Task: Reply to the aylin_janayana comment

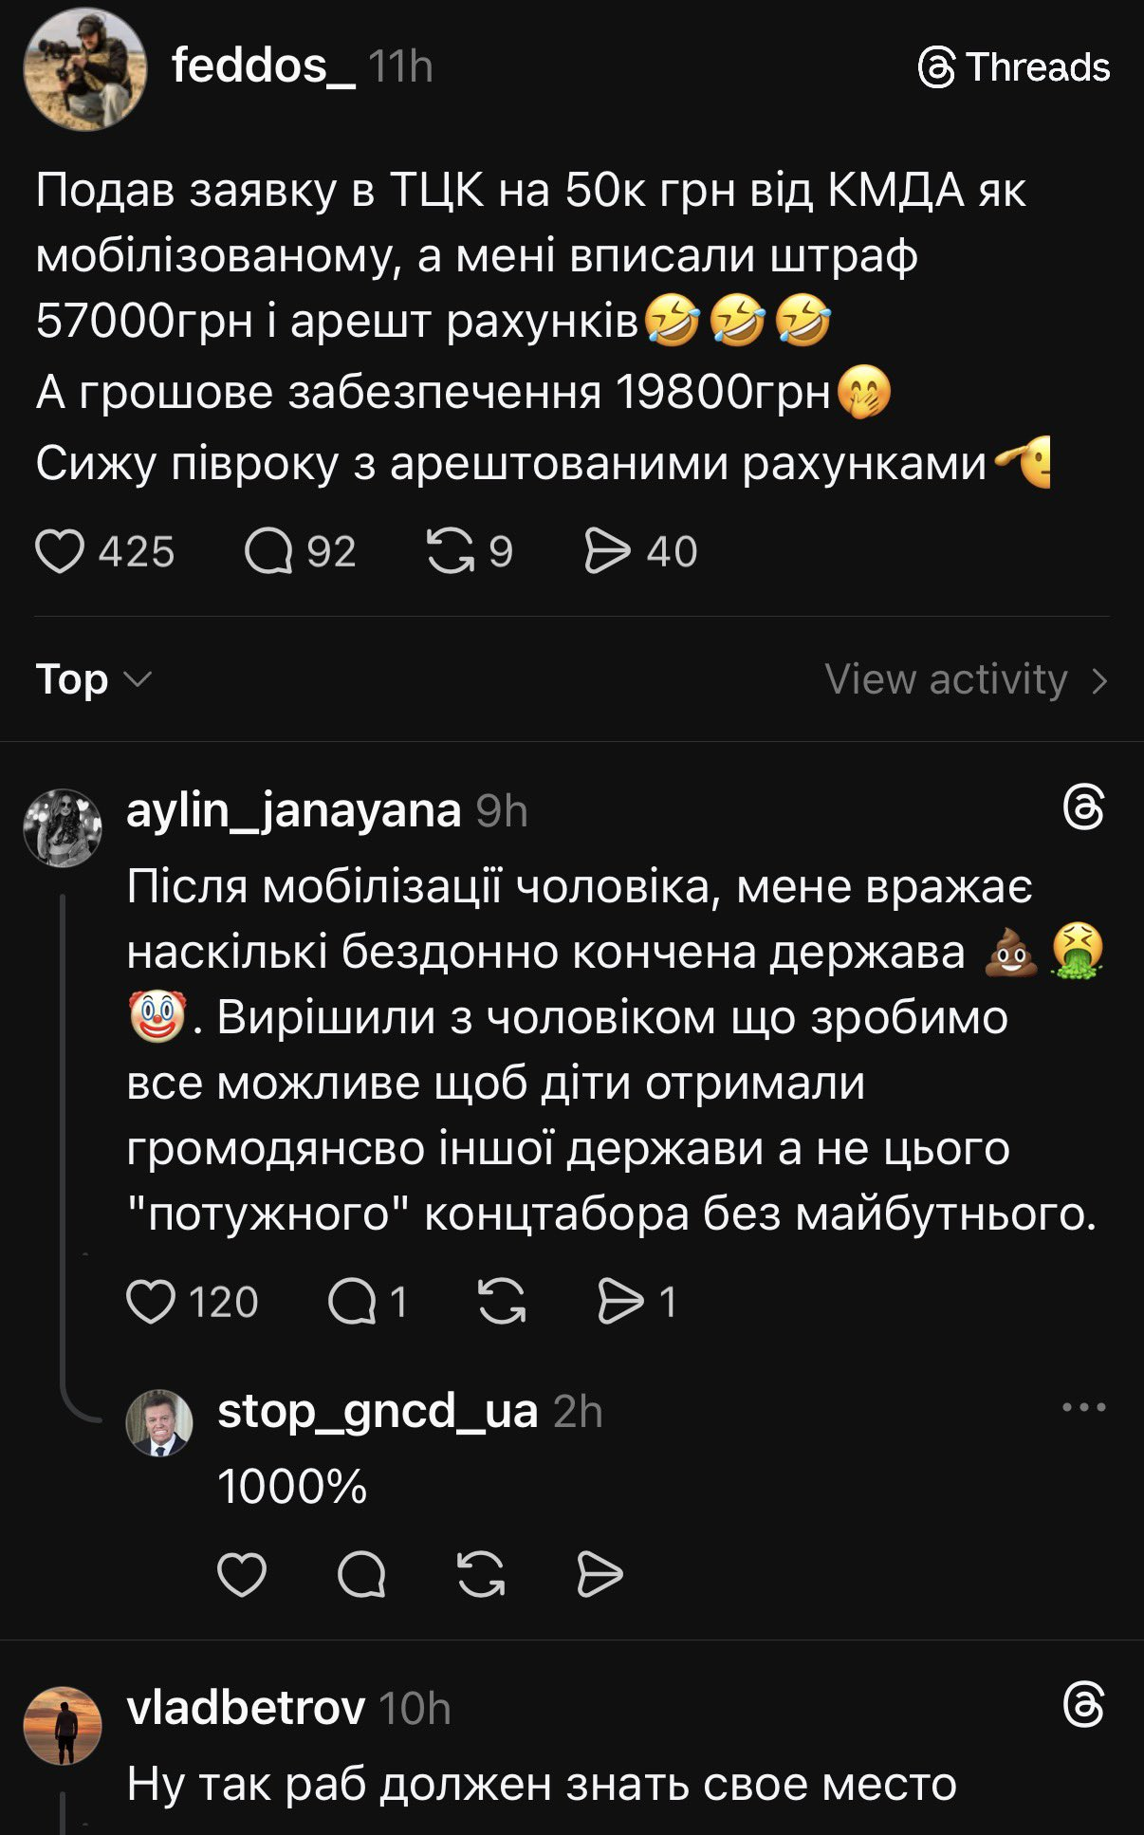Action: point(353,1301)
